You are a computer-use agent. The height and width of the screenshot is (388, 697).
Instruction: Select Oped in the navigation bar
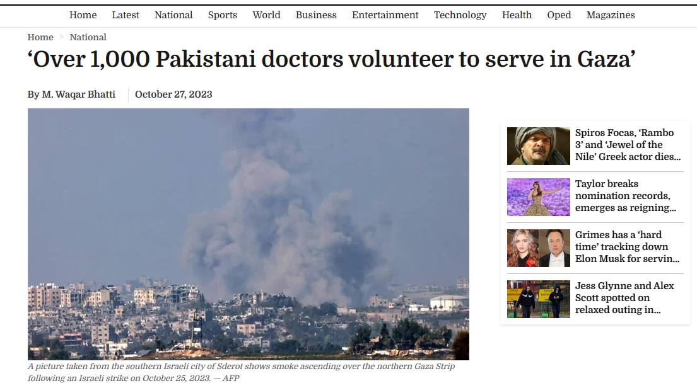point(559,15)
